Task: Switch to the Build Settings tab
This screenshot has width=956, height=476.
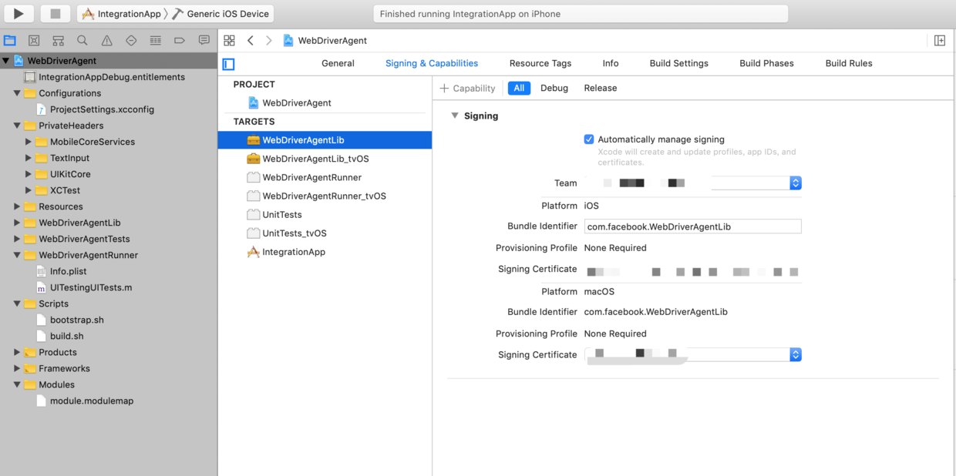Action: click(x=678, y=63)
